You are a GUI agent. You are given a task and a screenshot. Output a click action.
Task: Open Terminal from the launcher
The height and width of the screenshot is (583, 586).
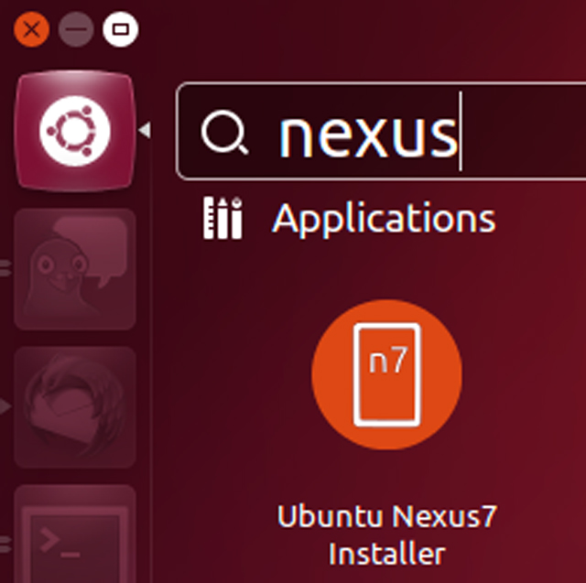75,534
